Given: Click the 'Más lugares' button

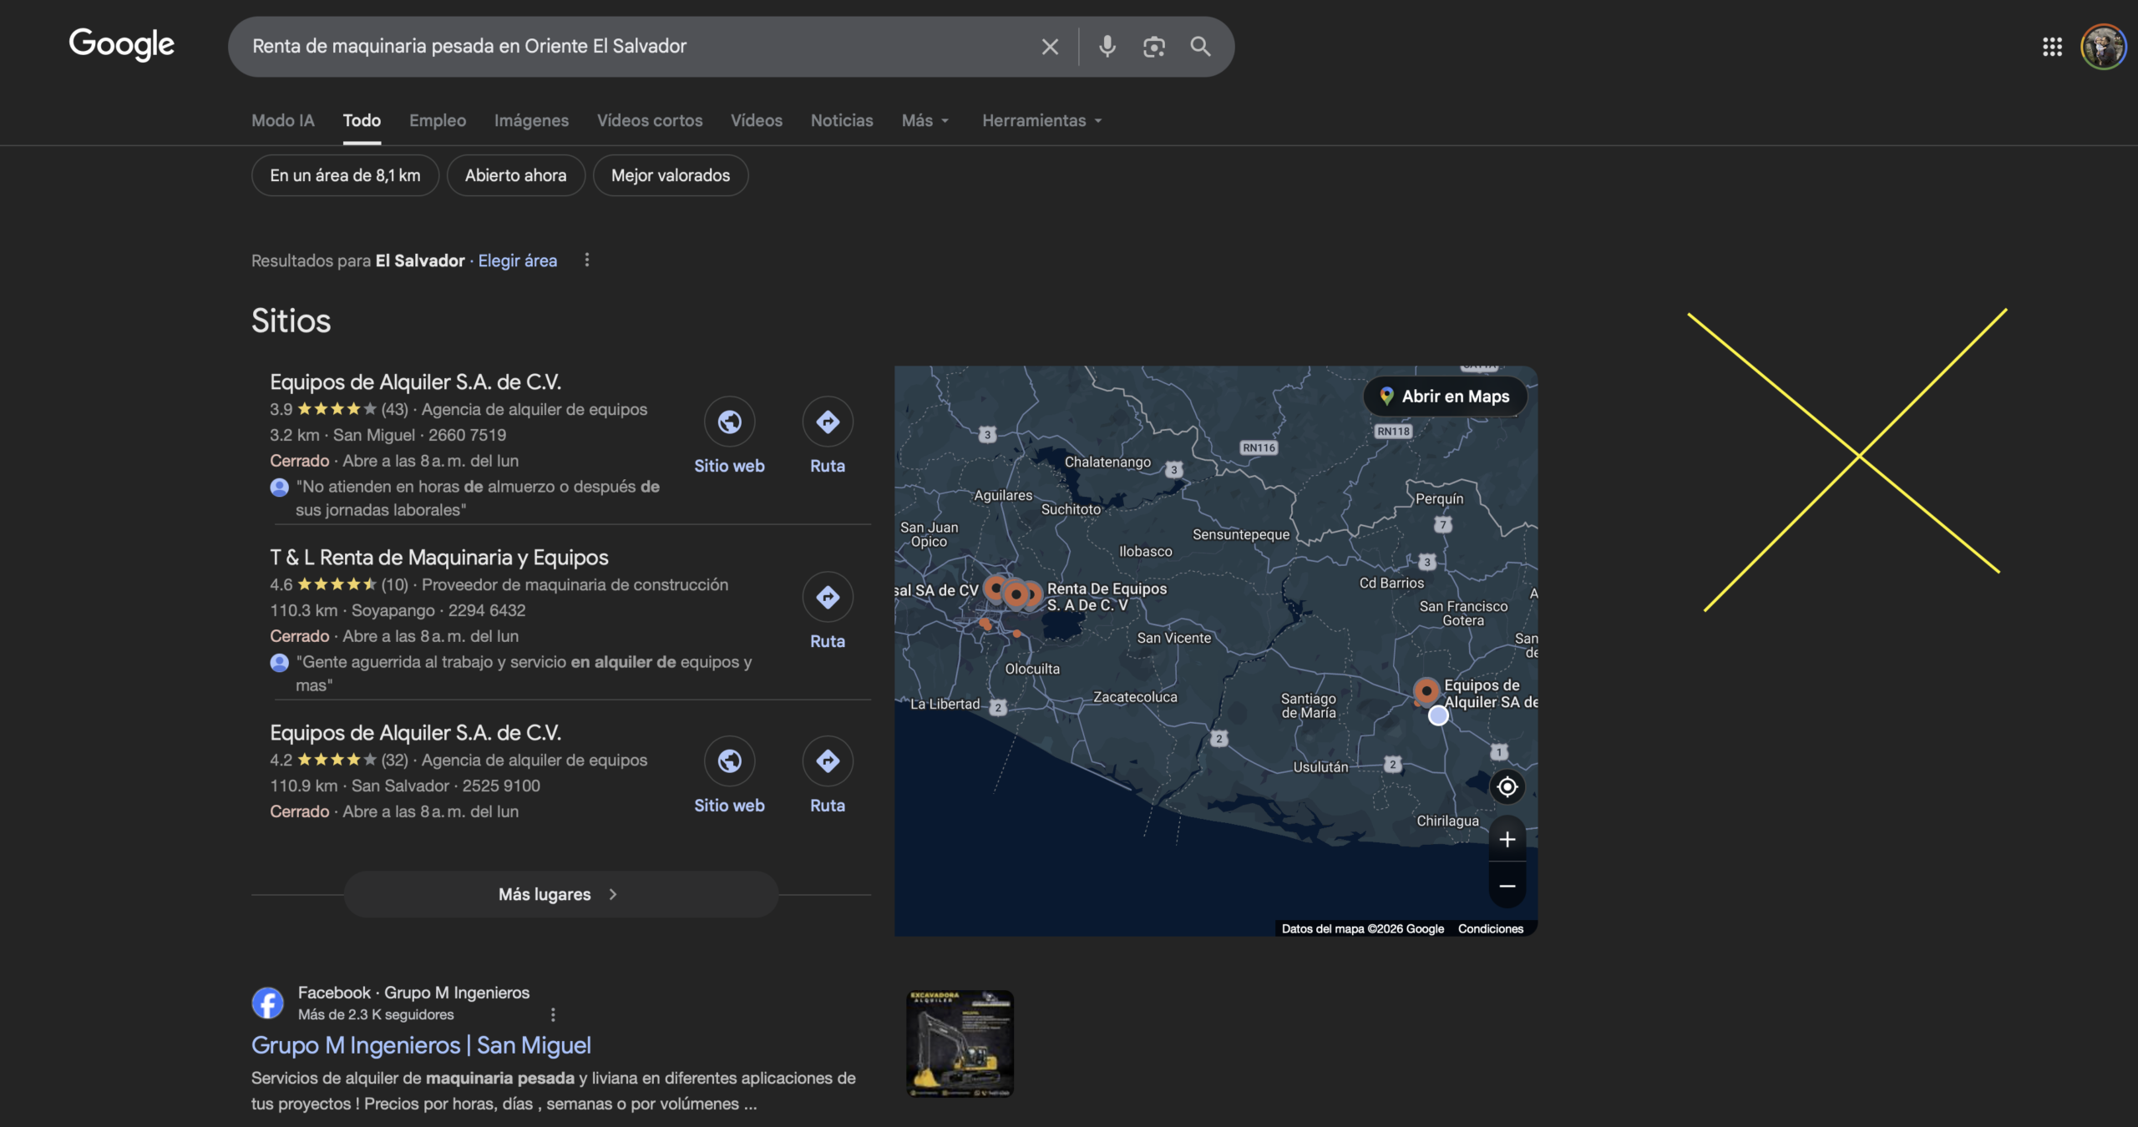Looking at the screenshot, I should point(561,894).
